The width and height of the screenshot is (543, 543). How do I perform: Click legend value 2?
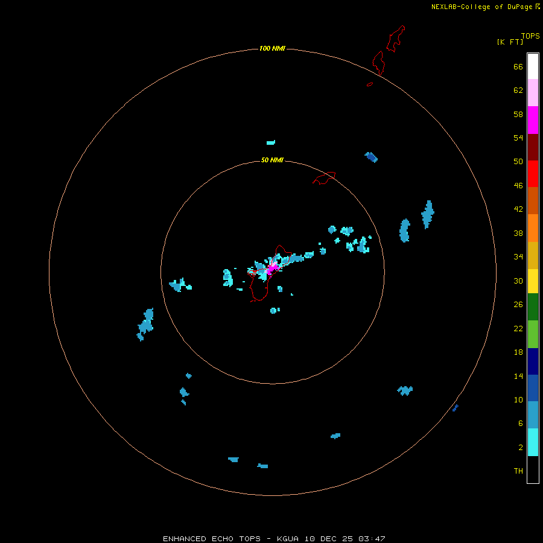521,448
